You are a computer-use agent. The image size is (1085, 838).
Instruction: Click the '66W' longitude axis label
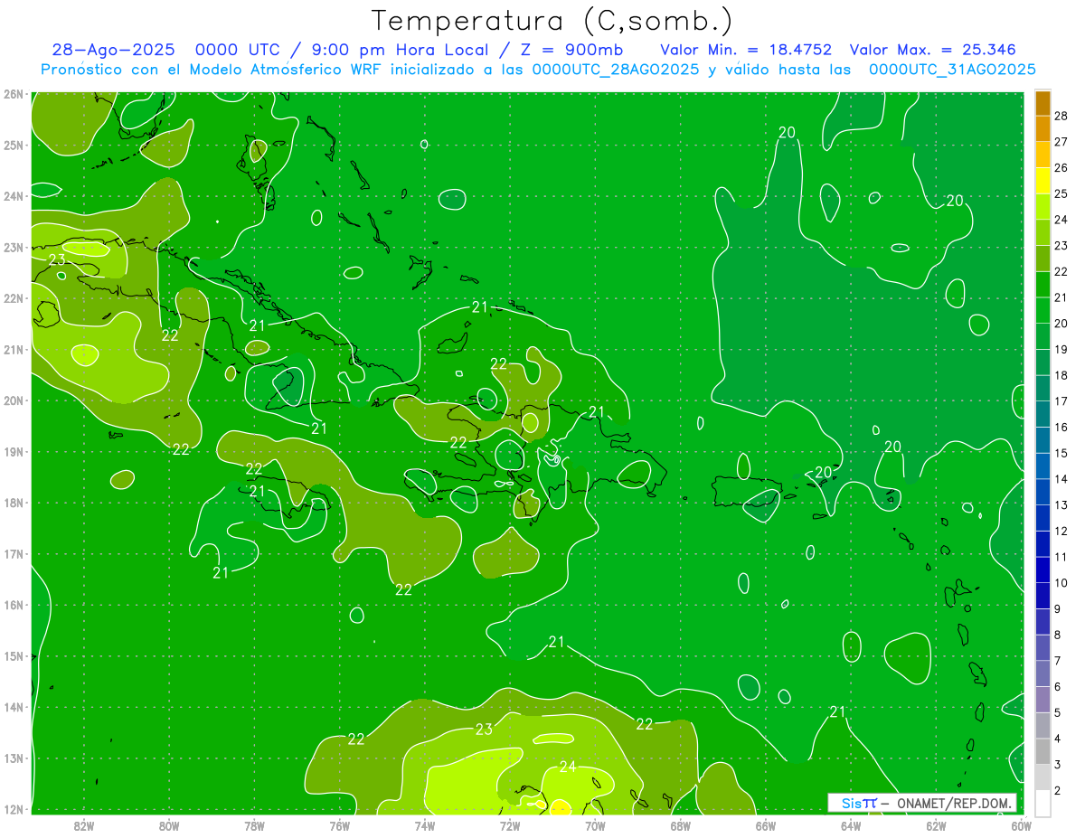tap(766, 825)
